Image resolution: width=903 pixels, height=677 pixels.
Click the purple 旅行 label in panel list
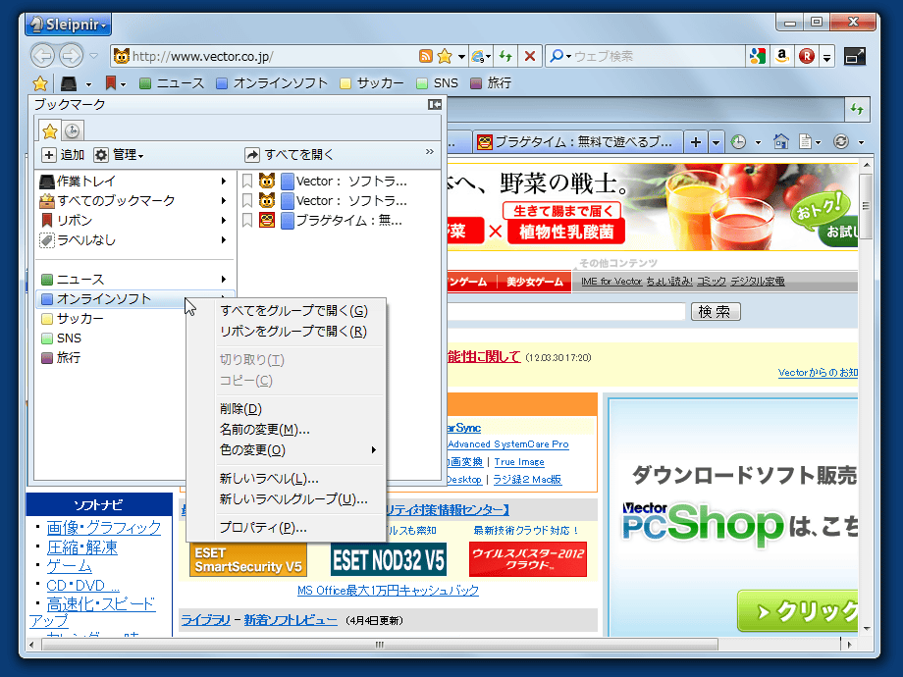click(x=61, y=357)
